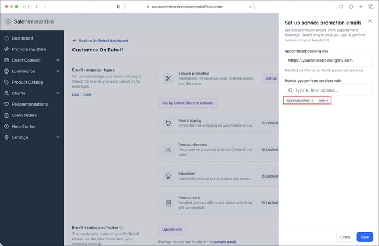Reload the page in Safari
The image size is (379, 246).
251,7
